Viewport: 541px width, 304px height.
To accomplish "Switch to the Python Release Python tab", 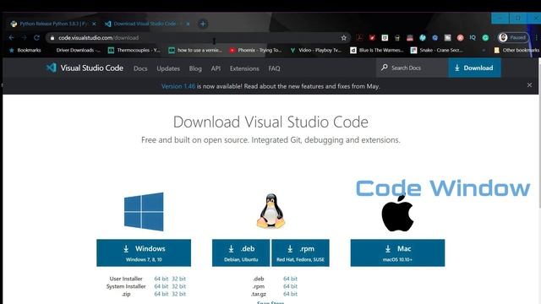I will (x=53, y=24).
